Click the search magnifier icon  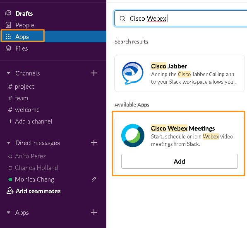click(x=122, y=19)
